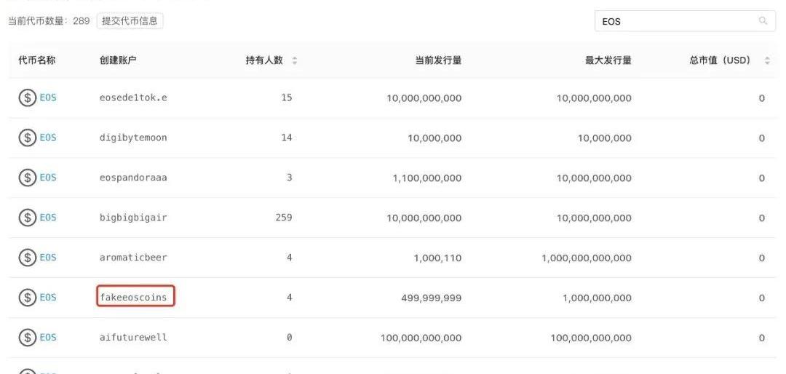Open the EOS token link for fakeeoscoins
This screenshot has height=374, width=786.
coord(47,298)
